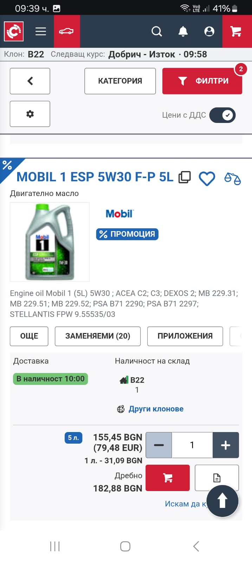Expand 'Други клонове' branch availability

[x=156, y=409]
